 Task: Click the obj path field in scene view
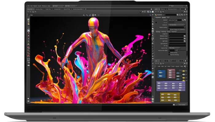click(86, 12)
